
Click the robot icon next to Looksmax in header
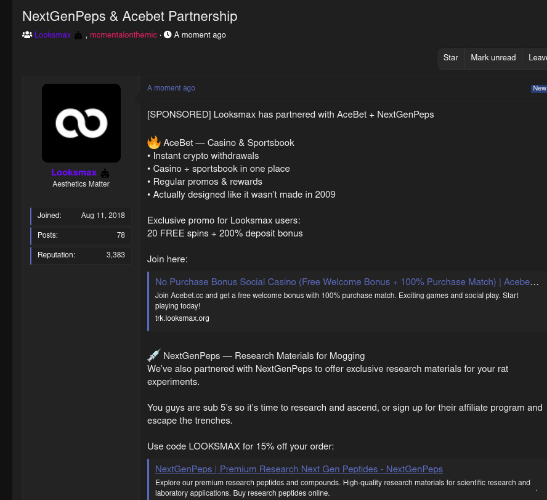78,35
